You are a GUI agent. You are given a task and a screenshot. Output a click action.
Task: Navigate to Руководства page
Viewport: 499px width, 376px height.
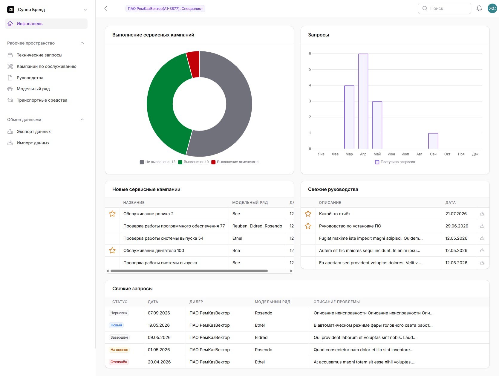[x=46, y=78]
